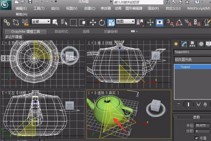211x141 pixels.
Task: Click the Save file disk icon
Action: tap(30, 2)
